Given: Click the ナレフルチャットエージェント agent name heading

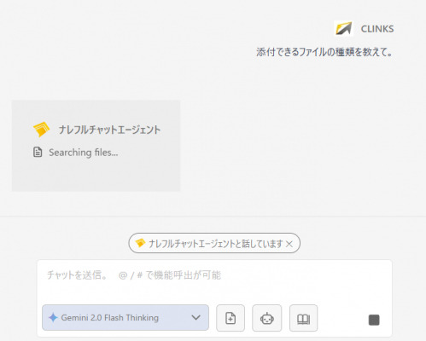Looking at the screenshot, I should pyautogui.click(x=109, y=130).
